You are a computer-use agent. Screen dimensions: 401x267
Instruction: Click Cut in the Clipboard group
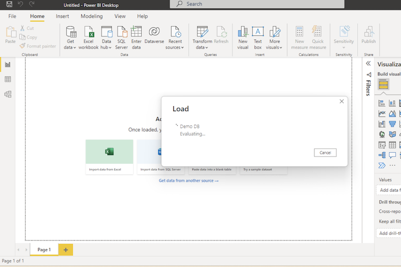(x=27, y=28)
